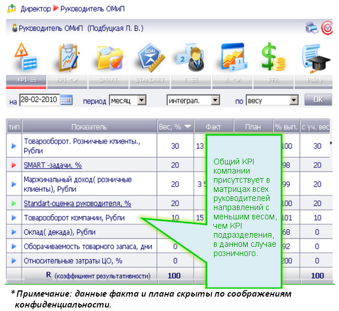Open the dollar coins PFR icon
Image resolution: width=339 pixels, height=311 pixels.
[273, 57]
